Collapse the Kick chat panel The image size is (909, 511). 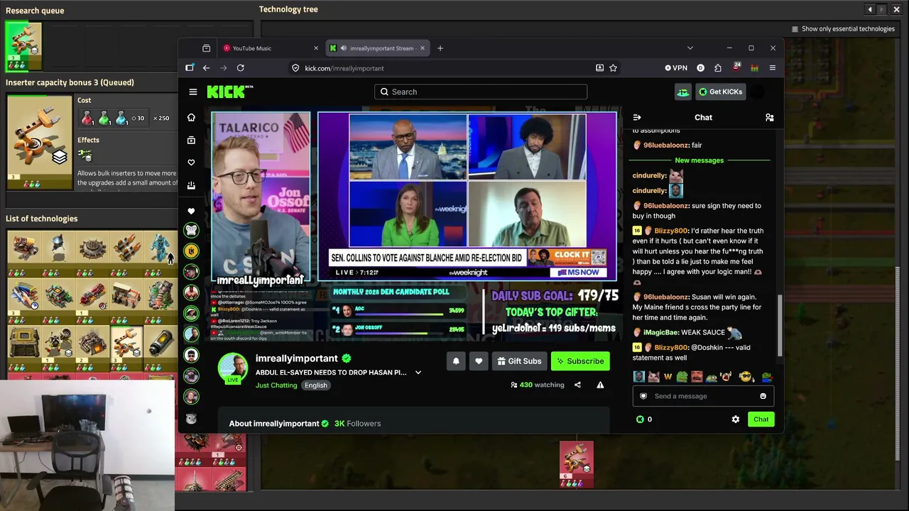click(637, 117)
